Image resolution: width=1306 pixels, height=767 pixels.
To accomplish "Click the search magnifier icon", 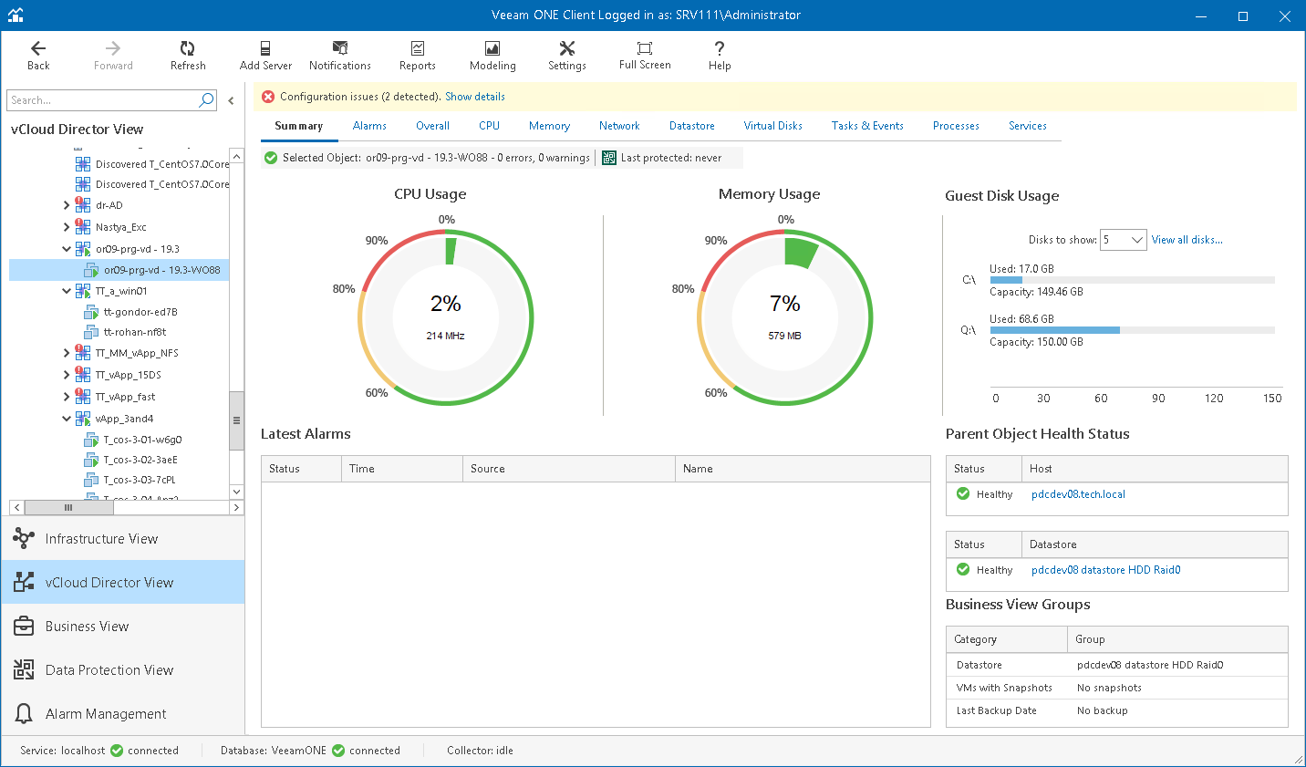I will 207,100.
